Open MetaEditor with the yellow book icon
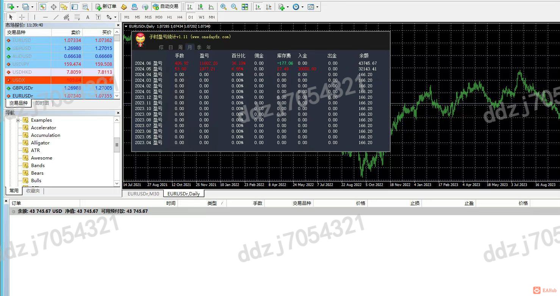The image size is (560, 296). pyautogui.click(x=124, y=7)
